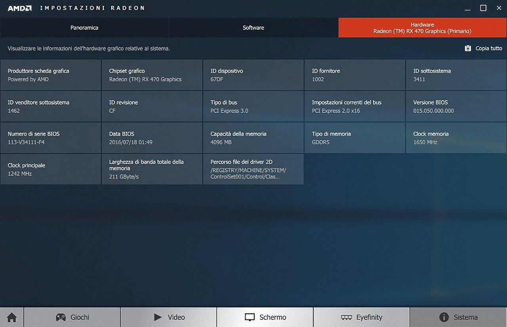Click the Capacità della memoria 4096 MB tile

point(253,138)
